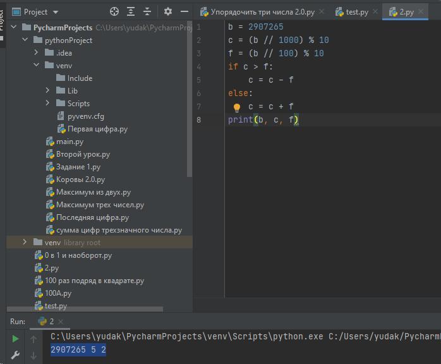441x364 pixels.
Task: Open the Project view dropdown
Action: coord(56,12)
